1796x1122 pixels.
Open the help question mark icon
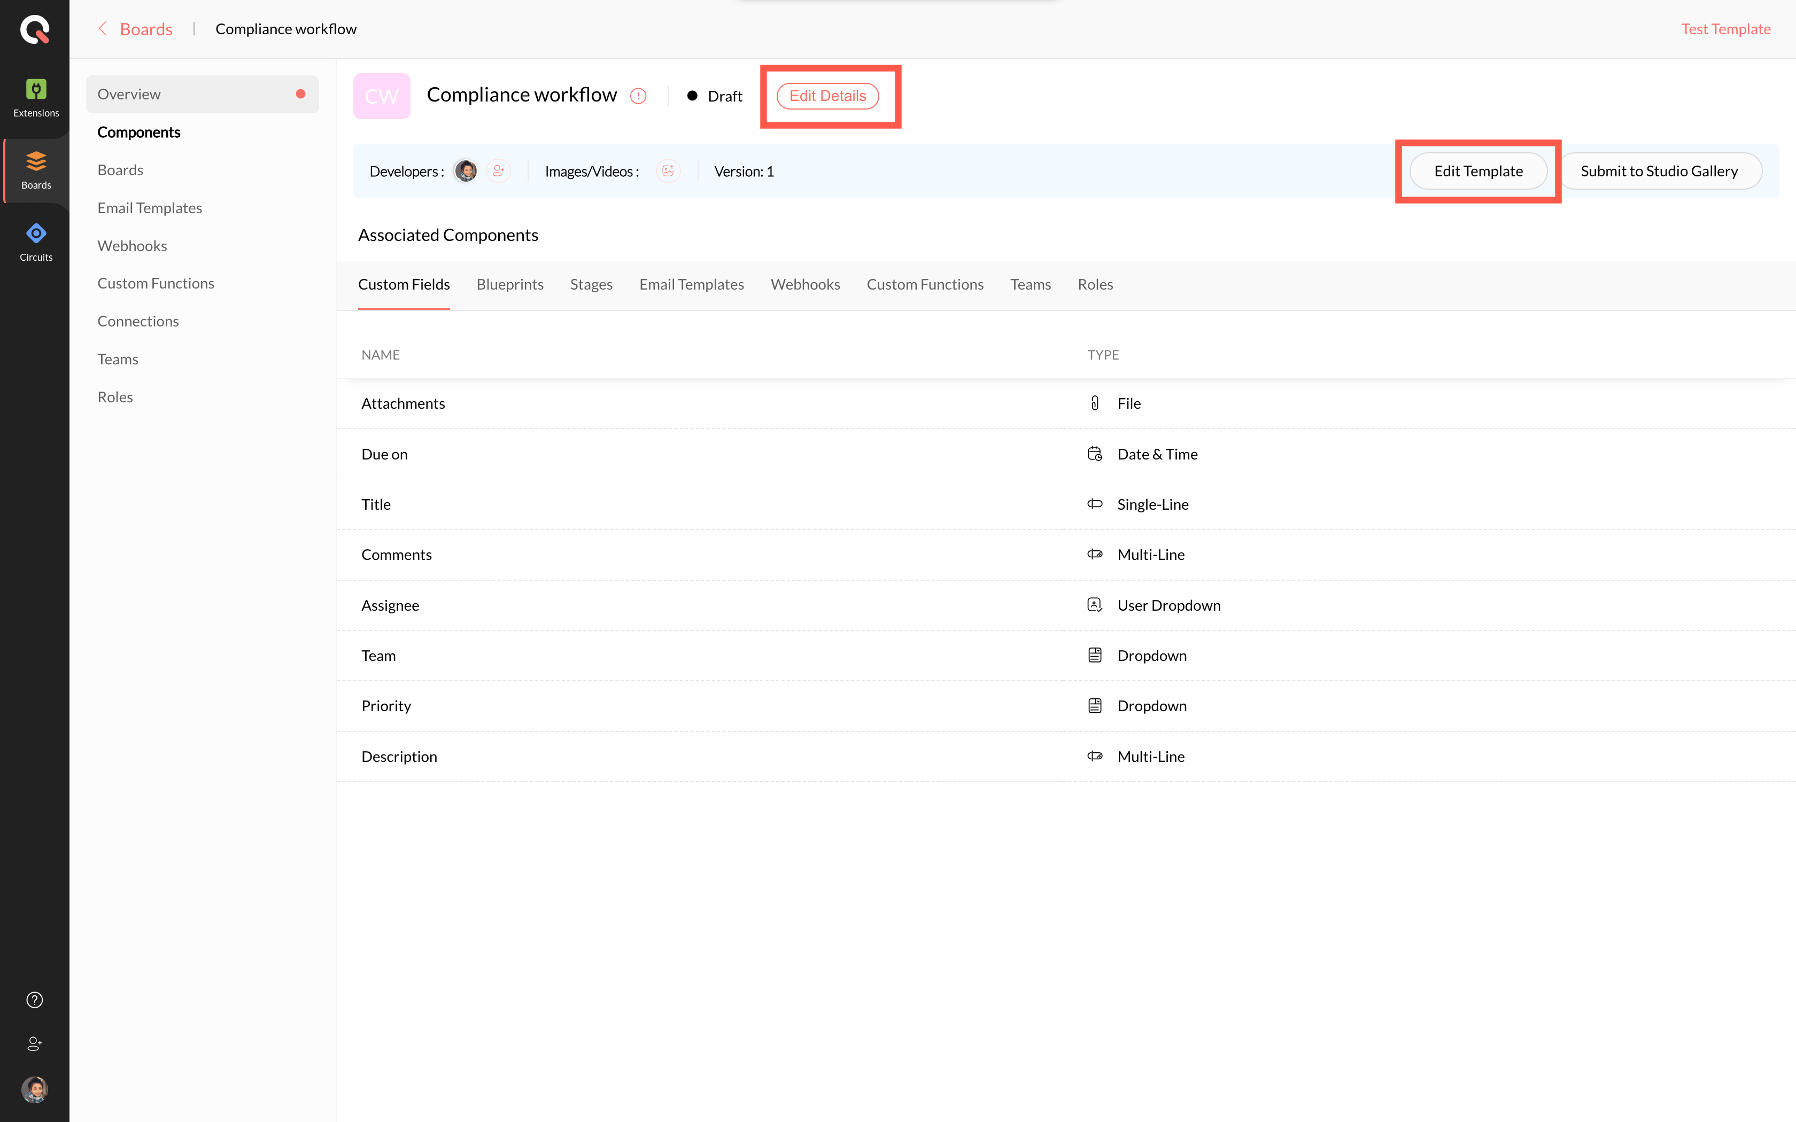35,1000
